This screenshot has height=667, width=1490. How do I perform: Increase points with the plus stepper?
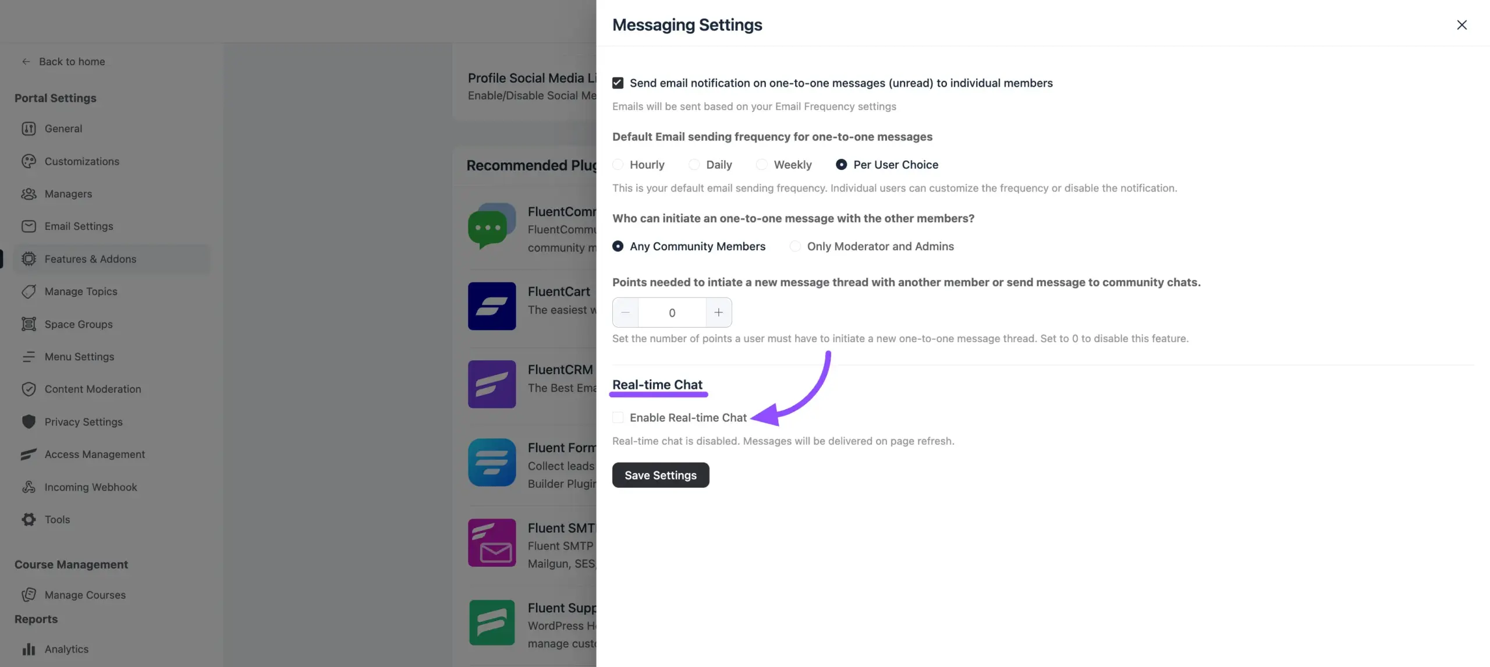[719, 313]
